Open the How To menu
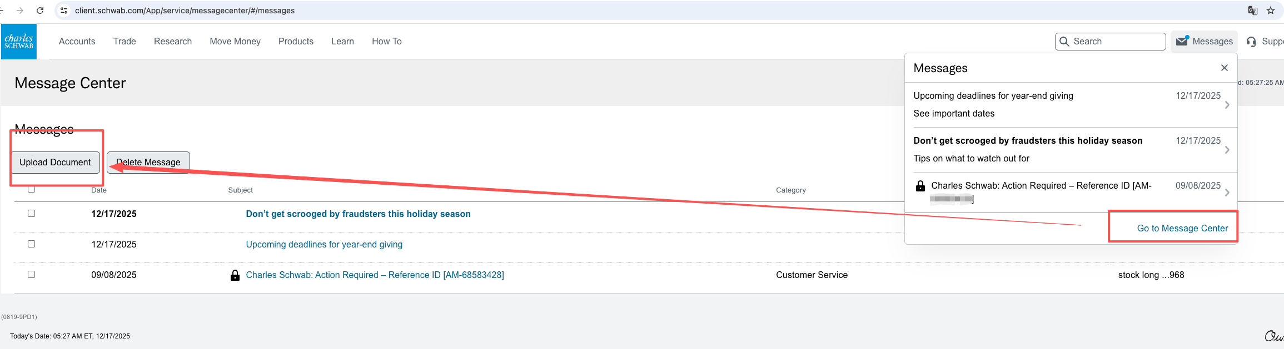 [387, 42]
